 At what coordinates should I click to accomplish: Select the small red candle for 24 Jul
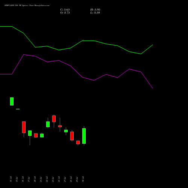click(x=60, y=126)
